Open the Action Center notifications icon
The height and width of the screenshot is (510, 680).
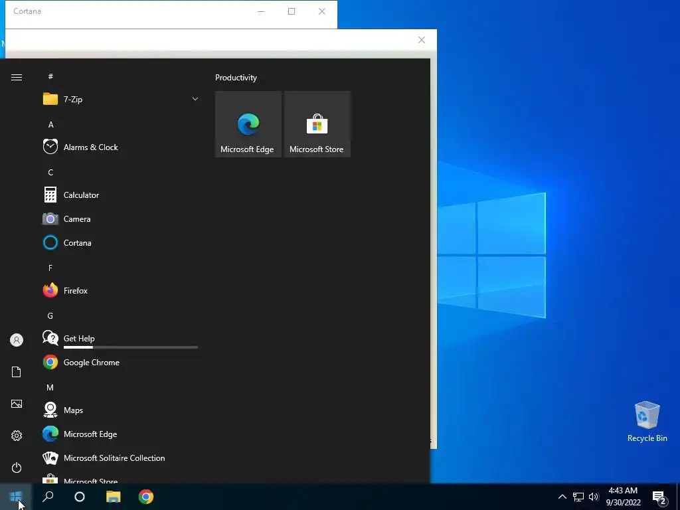pyautogui.click(x=659, y=497)
